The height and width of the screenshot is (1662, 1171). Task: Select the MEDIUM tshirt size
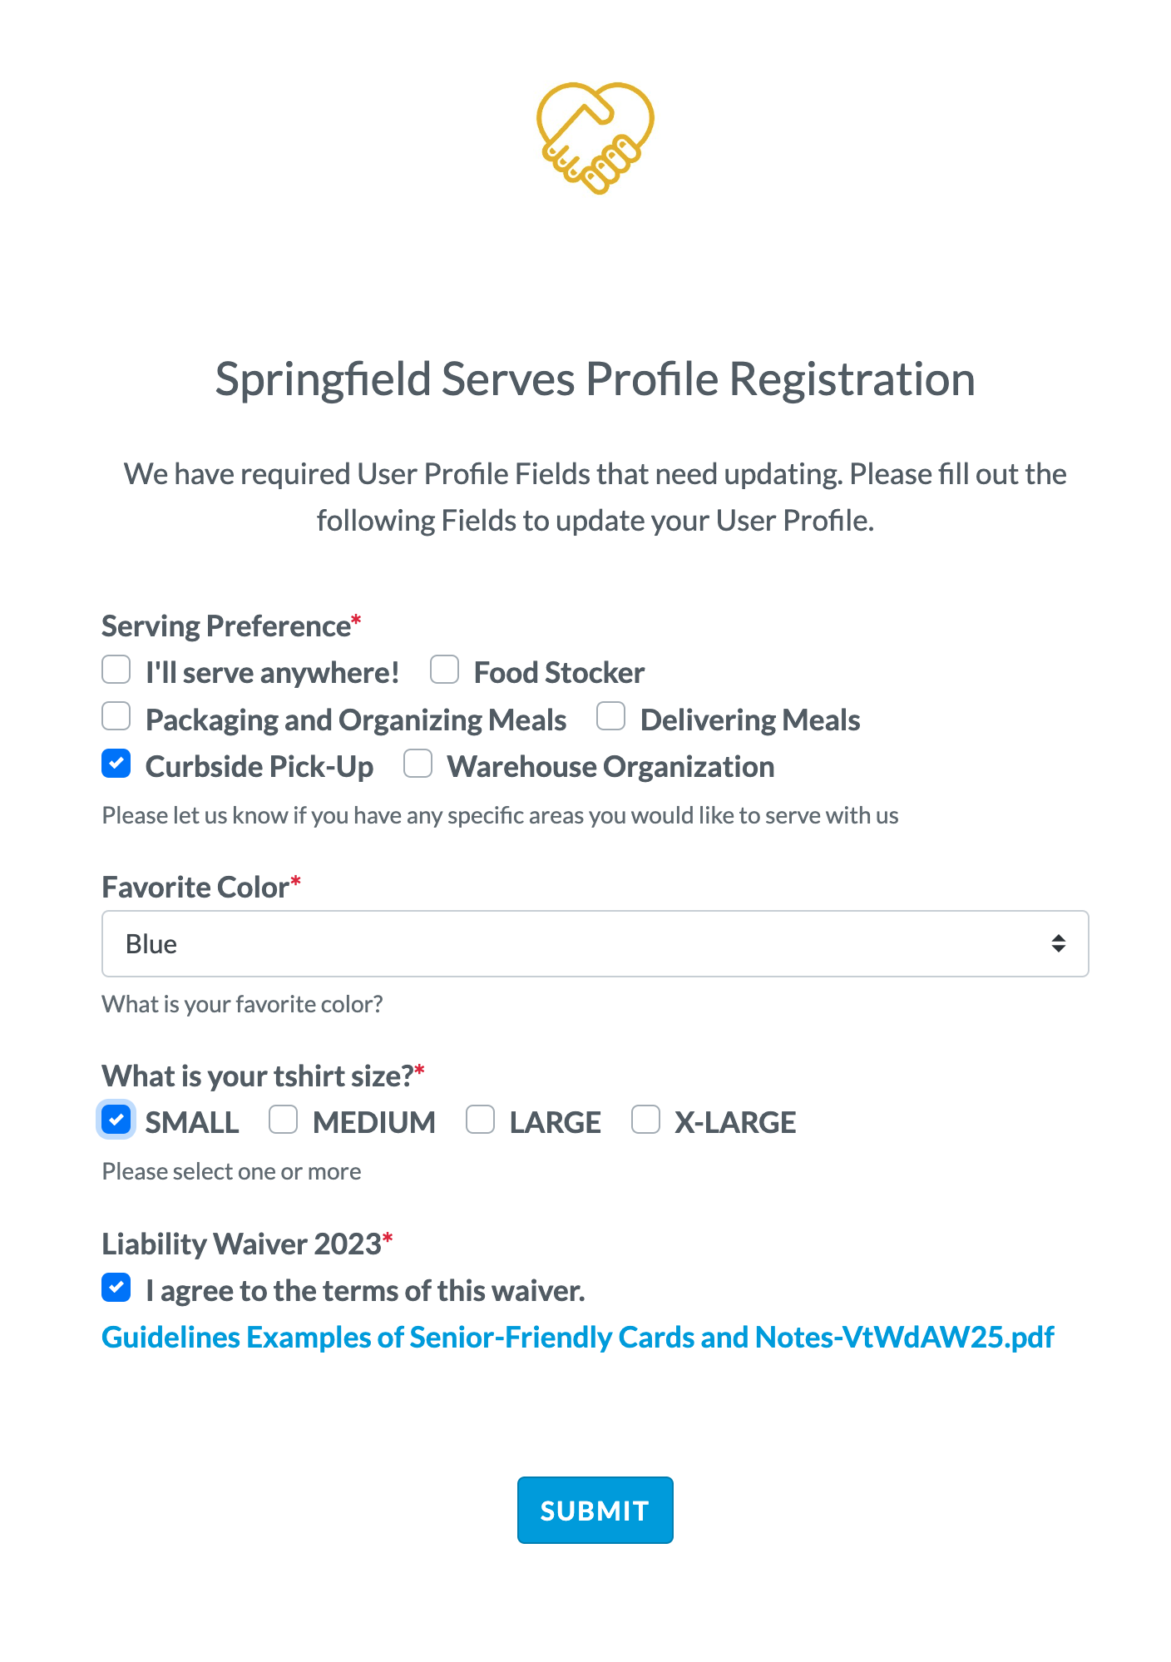point(284,1119)
